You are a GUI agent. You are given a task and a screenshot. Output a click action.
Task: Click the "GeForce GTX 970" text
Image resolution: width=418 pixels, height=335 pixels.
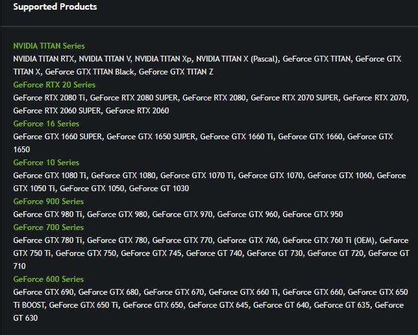pos(182,214)
